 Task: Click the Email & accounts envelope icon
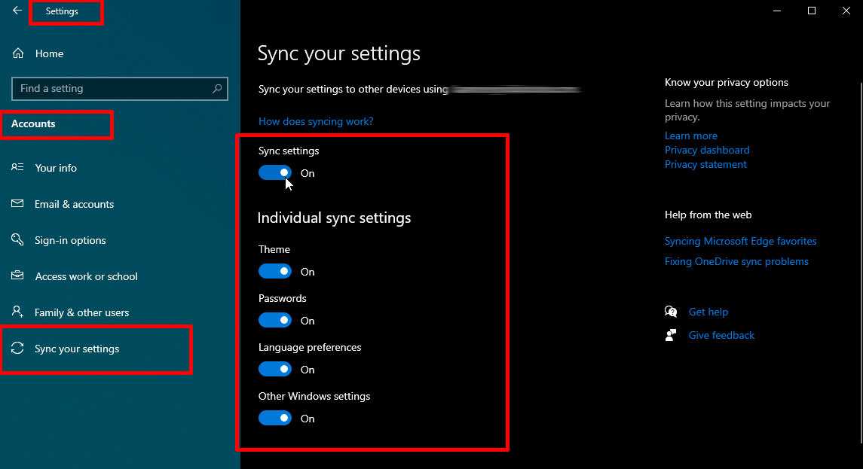(18, 204)
